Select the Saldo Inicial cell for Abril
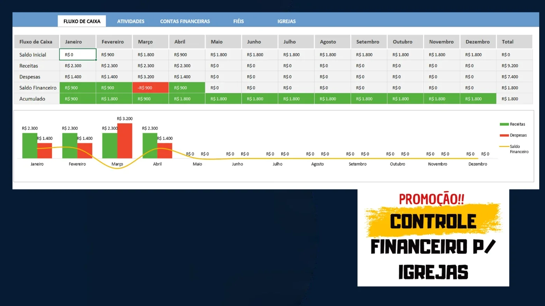This screenshot has width=545, height=306. click(x=187, y=55)
